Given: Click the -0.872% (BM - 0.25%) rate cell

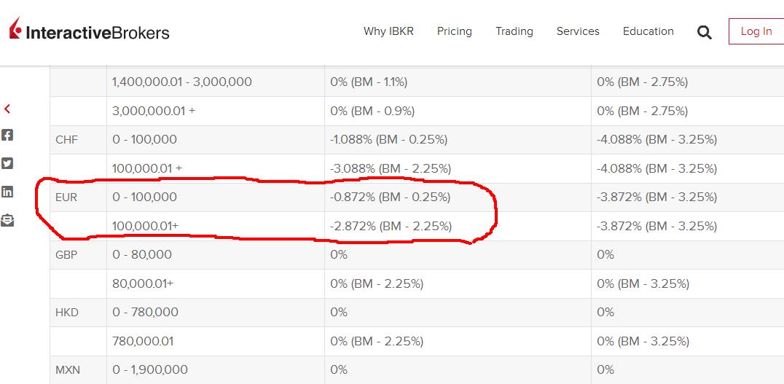Looking at the screenshot, I should tap(458, 197).
